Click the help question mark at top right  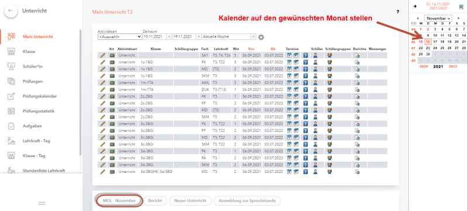click(398, 12)
